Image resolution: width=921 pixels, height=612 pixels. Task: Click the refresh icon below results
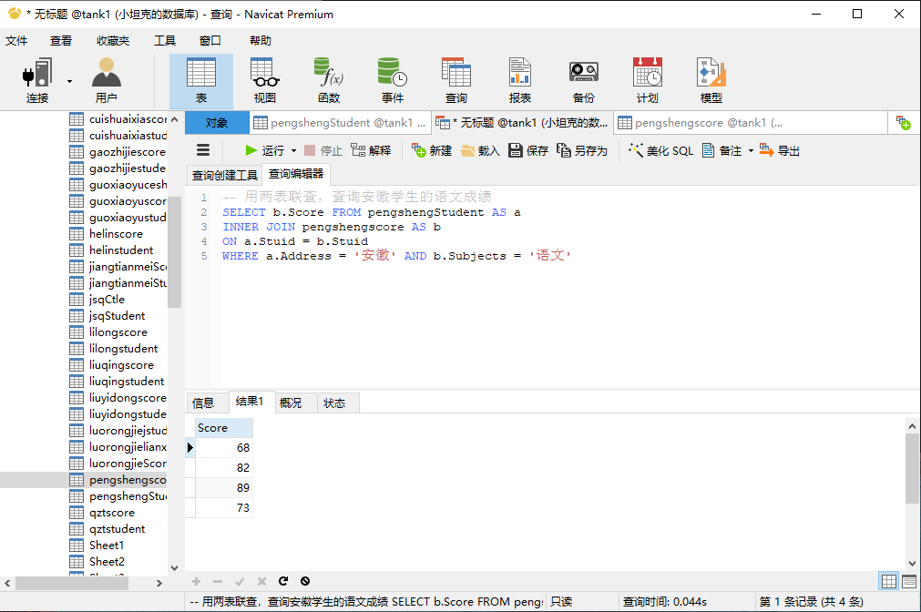pos(283,581)
